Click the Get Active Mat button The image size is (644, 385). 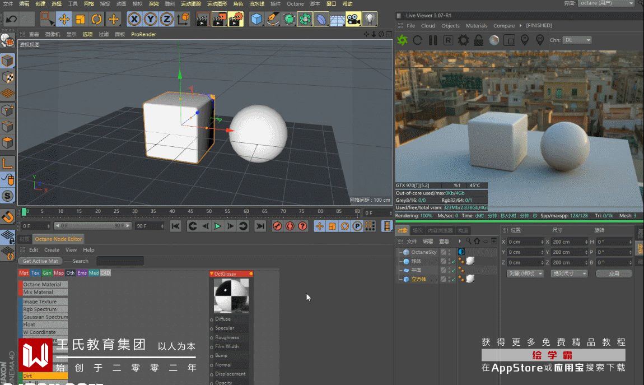[x=40, y=261]
